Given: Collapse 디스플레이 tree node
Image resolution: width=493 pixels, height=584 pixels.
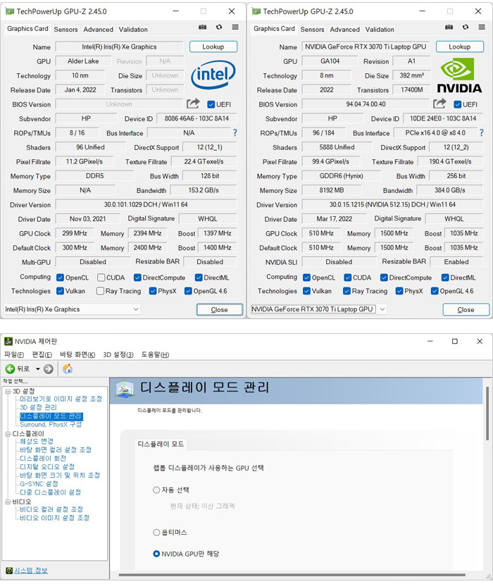Looking at the screenshot, I should coord(8,433).
